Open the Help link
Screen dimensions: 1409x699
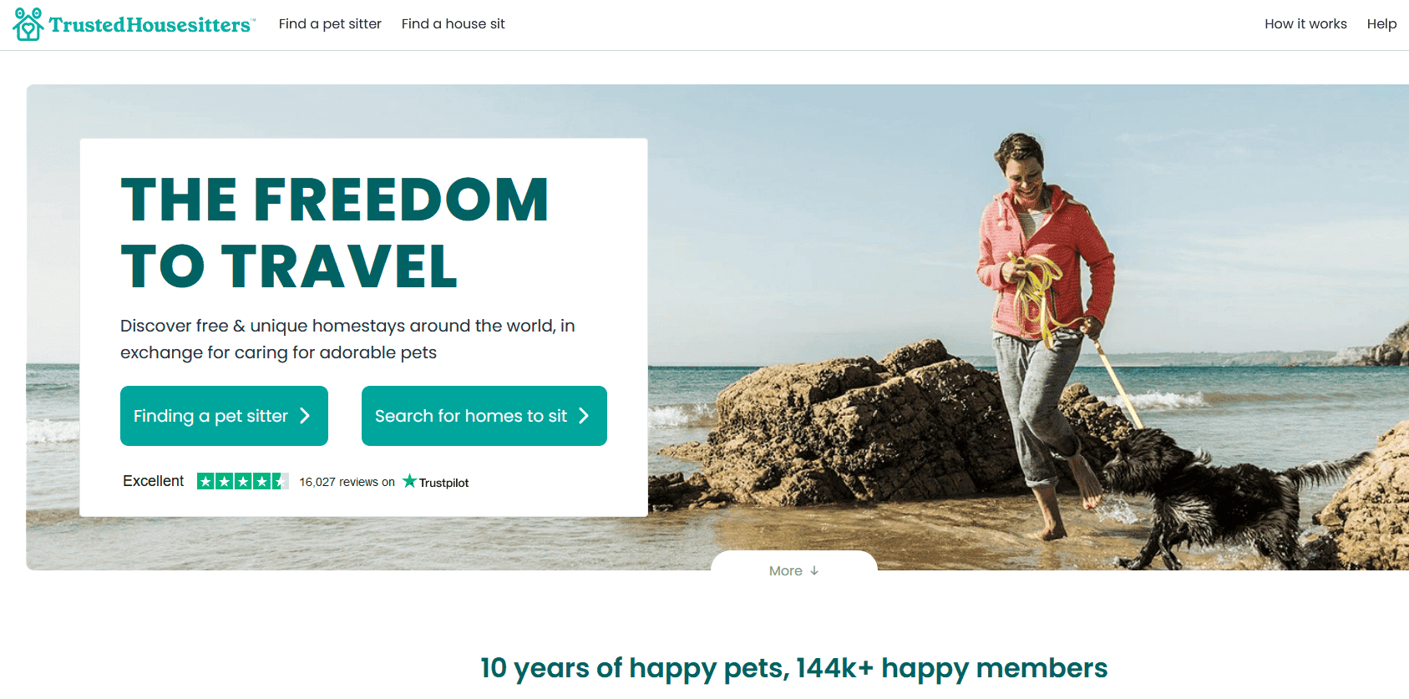coord(1381,24)
